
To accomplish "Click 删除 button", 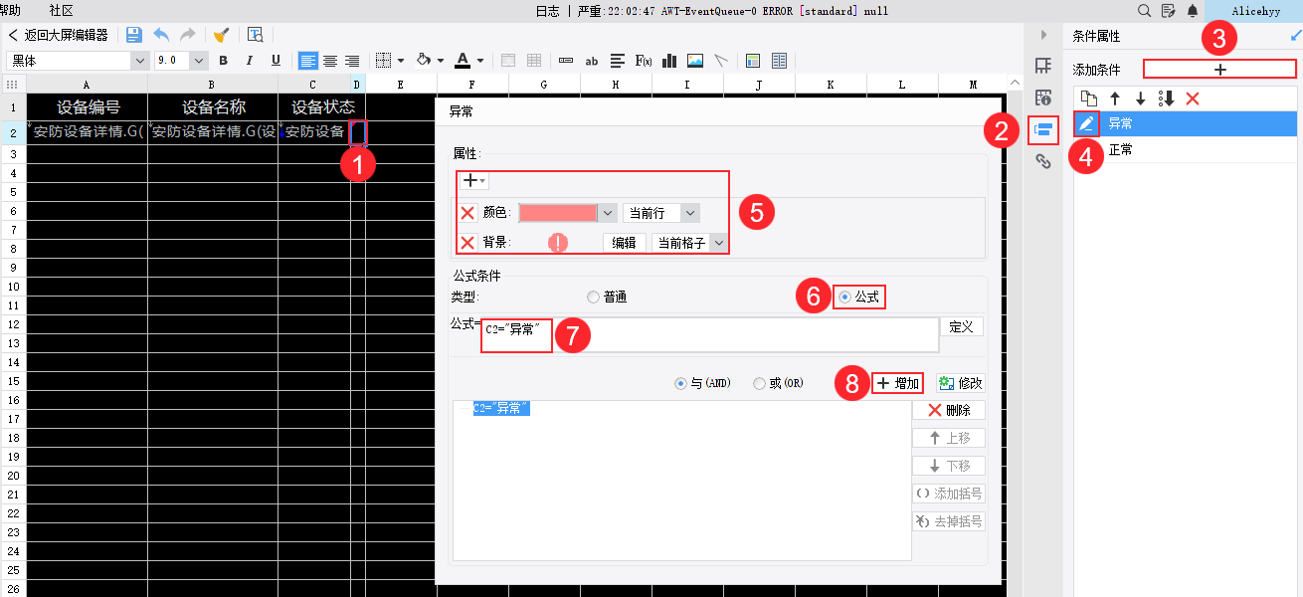I will (949, 410).
